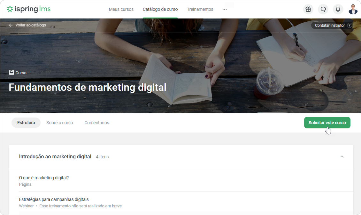Open the Treinamentos menu item
361x215 pixels.
[200, 10]
